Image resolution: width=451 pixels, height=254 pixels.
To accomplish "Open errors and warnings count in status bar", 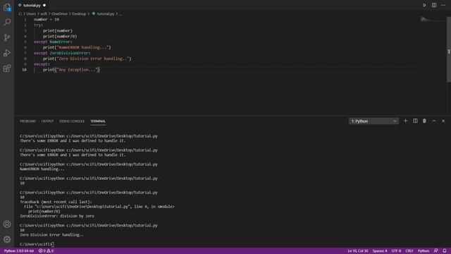I will [x=46, y=251].
